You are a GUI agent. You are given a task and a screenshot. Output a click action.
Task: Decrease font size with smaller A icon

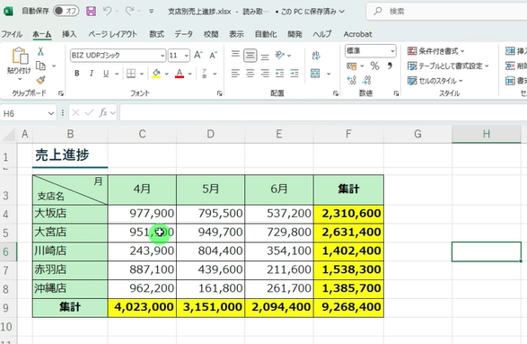pyautogui.click(x=213, y=55)
